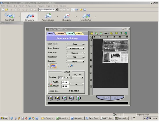Click the new batch icon in toolbar
This screenshot has width=159, height=124.
(x=3, y=9)
